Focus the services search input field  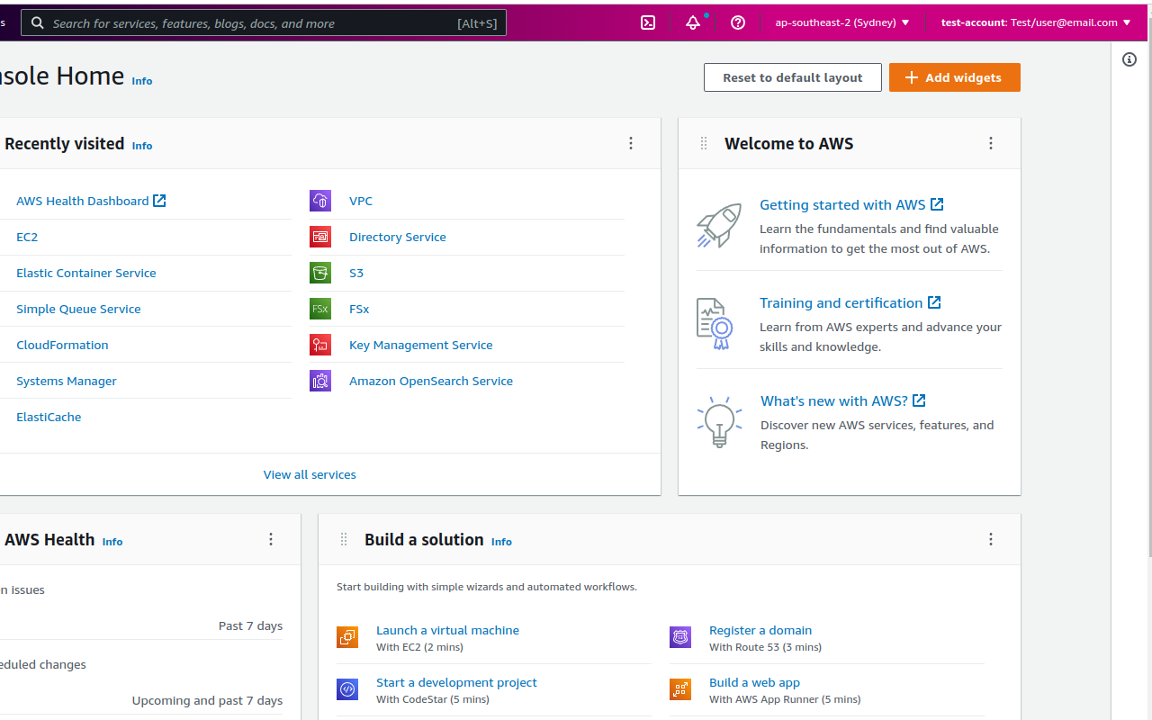pyautogui.click(x=264, y=22)
